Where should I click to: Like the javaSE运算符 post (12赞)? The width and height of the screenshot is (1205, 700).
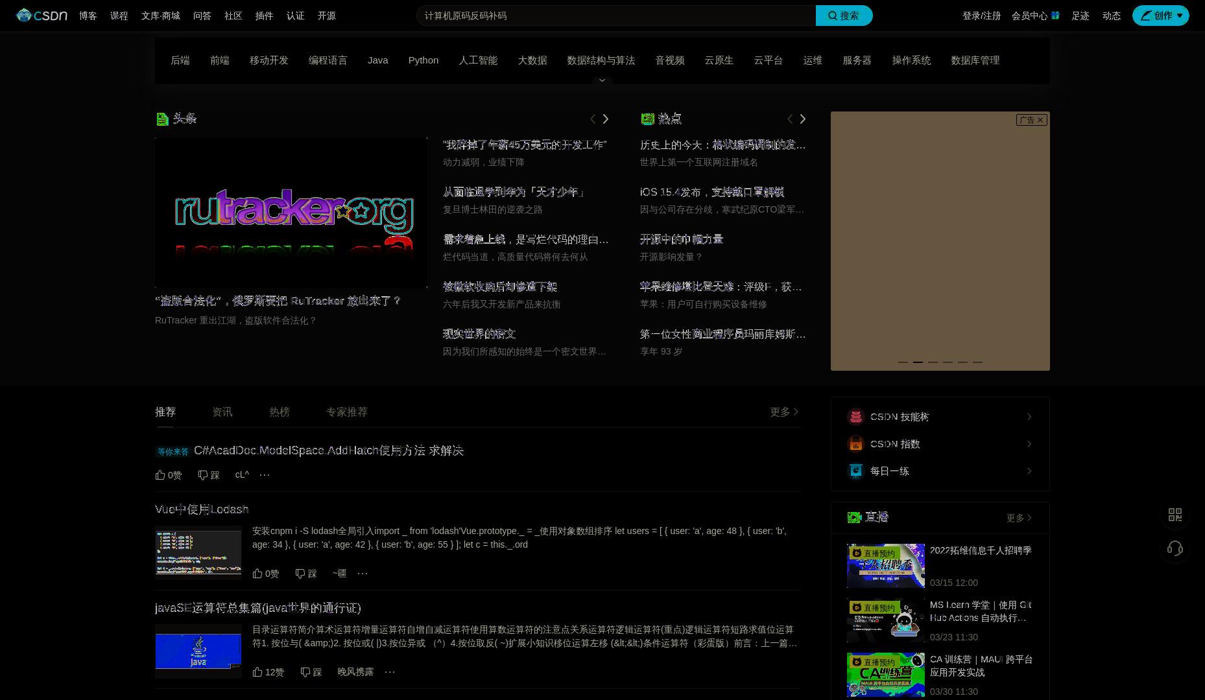268,672
